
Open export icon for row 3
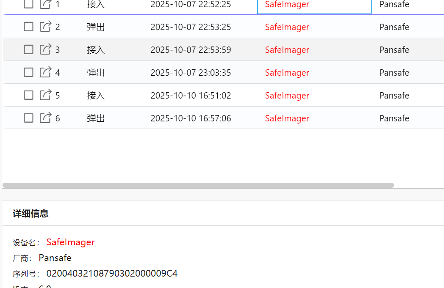tap(45, 49)
